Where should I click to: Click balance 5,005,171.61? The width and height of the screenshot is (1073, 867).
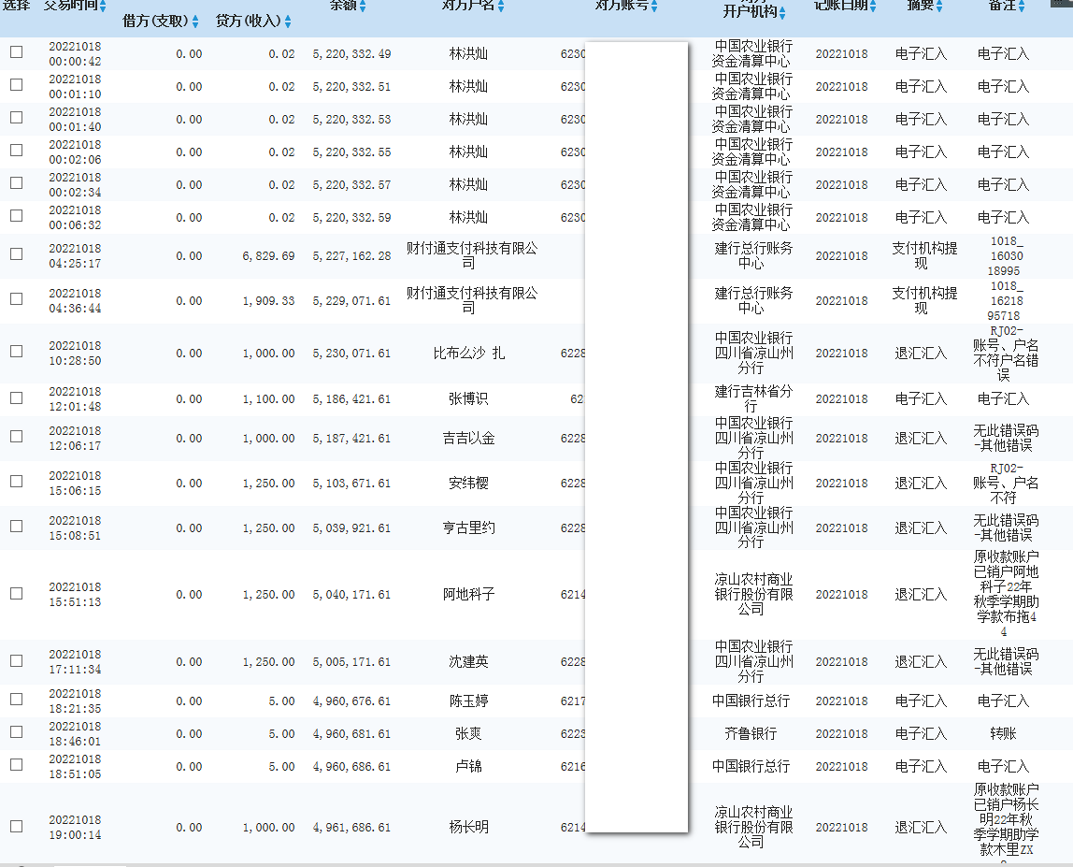tap(351, 662)
